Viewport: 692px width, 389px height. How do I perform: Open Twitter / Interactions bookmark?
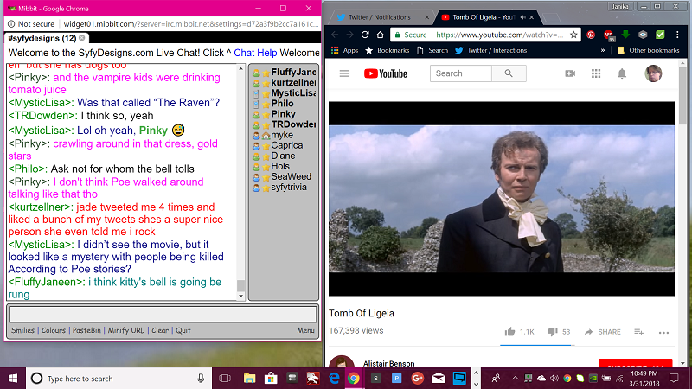click(490, 50)
